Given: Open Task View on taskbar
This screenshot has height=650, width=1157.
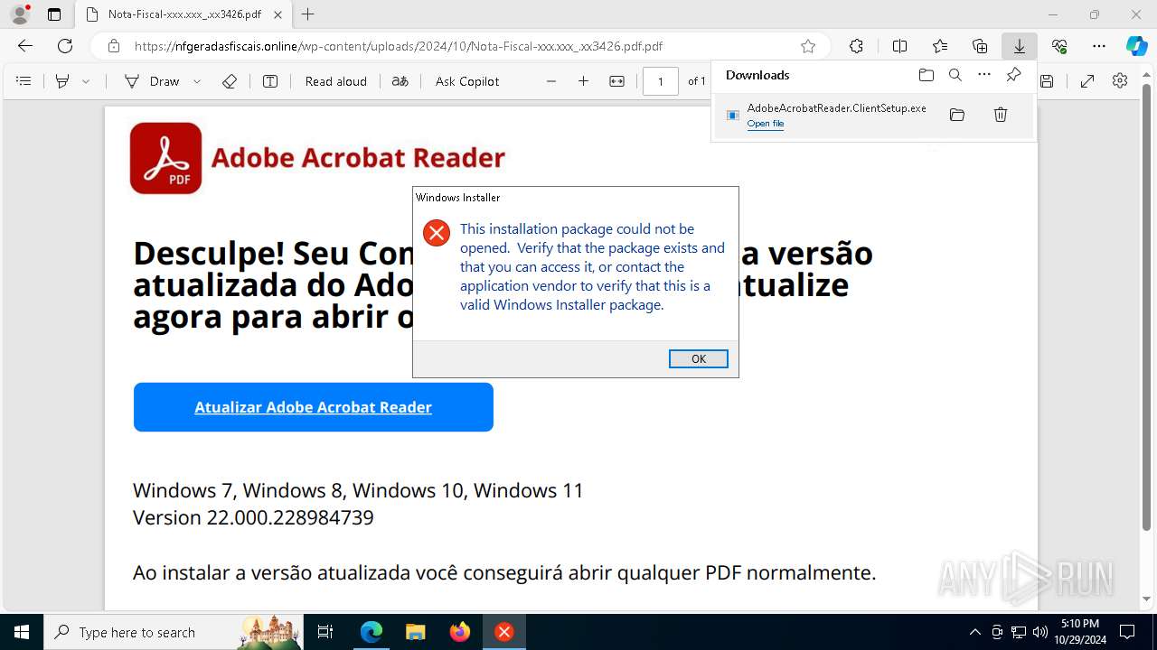Looking at the screenshot, I should click(326, 632).
